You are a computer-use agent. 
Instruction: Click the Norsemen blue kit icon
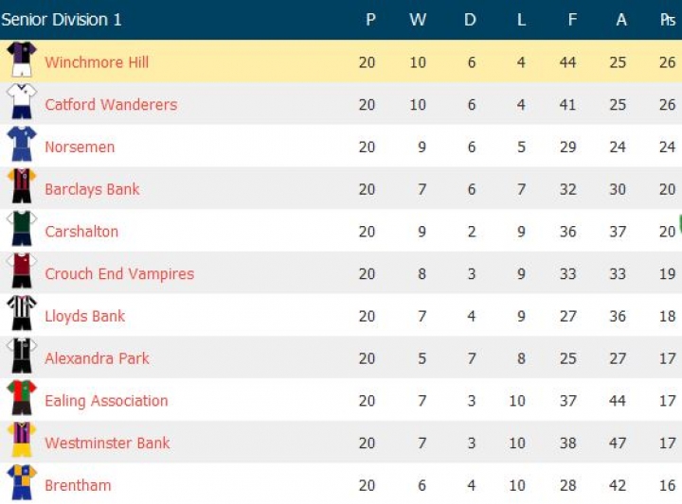click(x=21, y=145)
